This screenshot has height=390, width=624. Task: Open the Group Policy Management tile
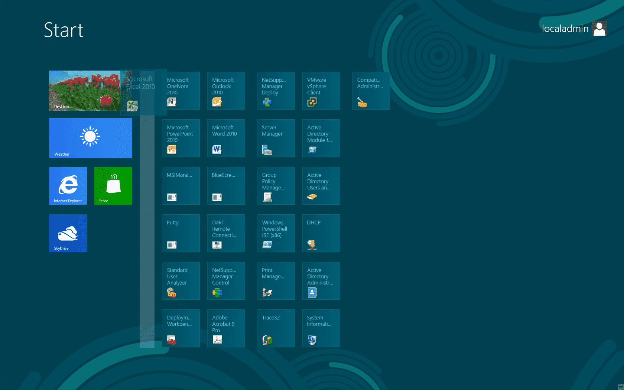[276, 186]
